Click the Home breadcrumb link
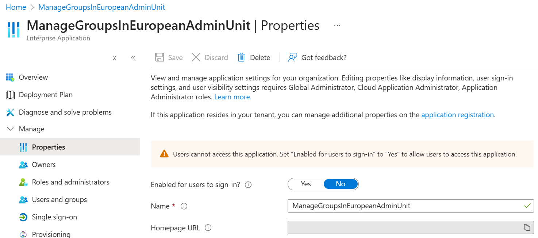 pyautogui.click(x=16, y=7)
